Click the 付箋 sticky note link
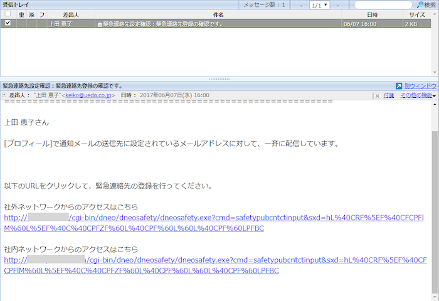This screenshot has height=301, width=439. point(389,95)
